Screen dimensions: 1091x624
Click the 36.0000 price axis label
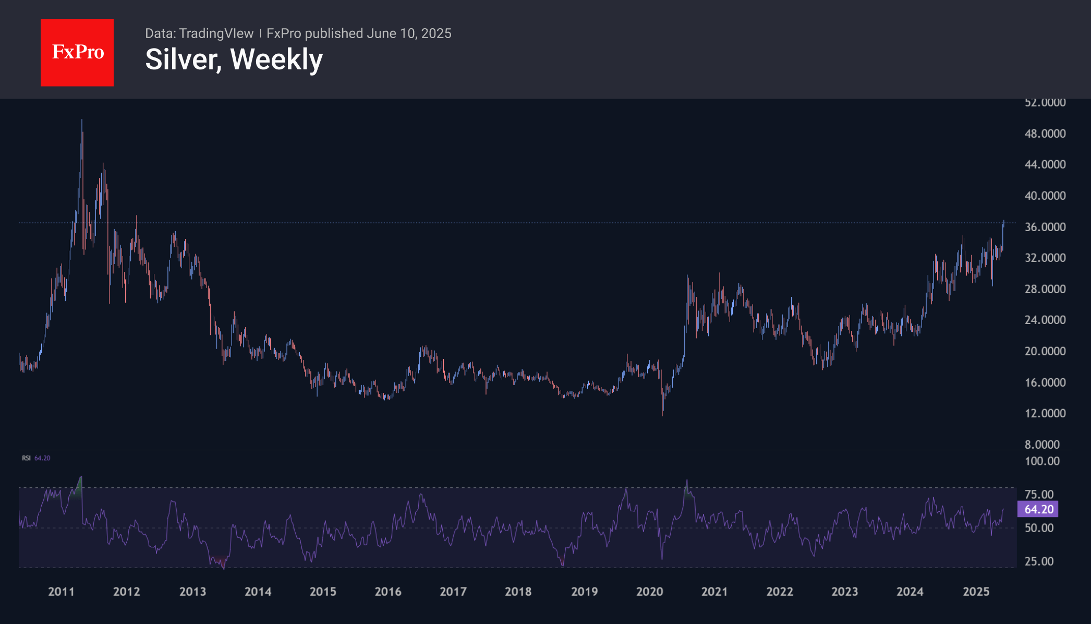[x=1045, y=227]
